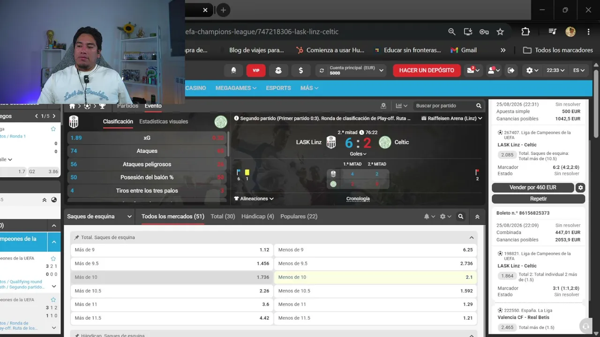Open the 'Educar sin fronteras' bookmark
600x337 pixels.
[407, 50]
